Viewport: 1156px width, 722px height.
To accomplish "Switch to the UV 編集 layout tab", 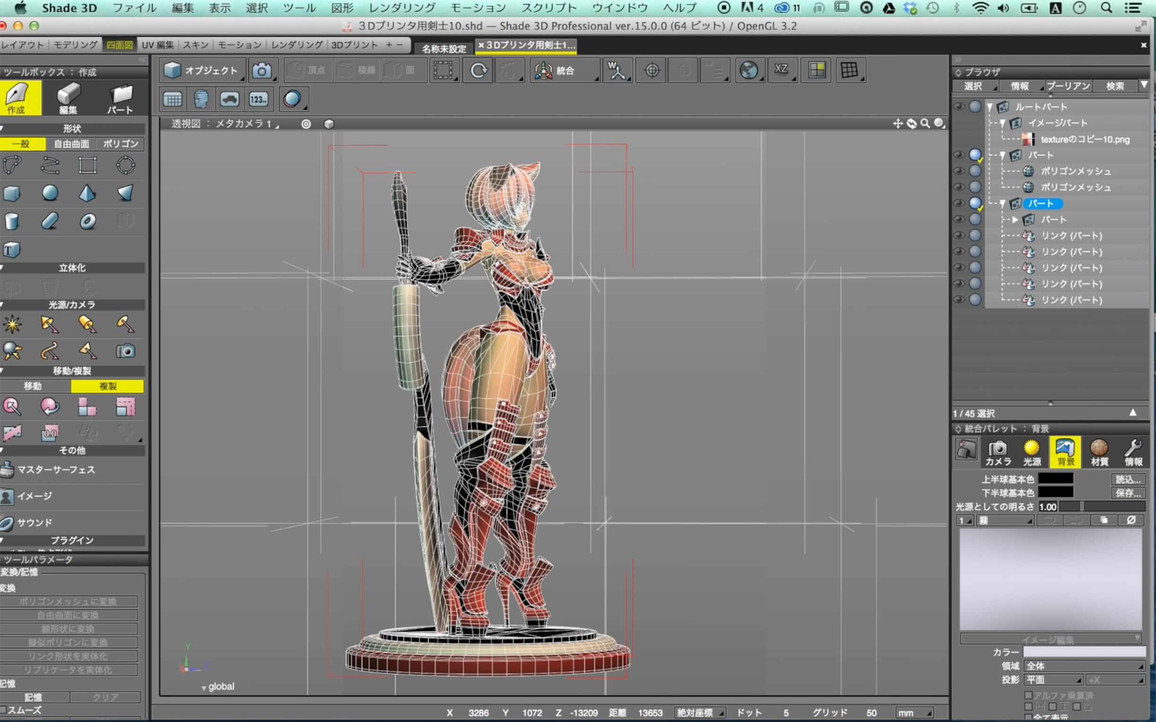I will [158, 45].
